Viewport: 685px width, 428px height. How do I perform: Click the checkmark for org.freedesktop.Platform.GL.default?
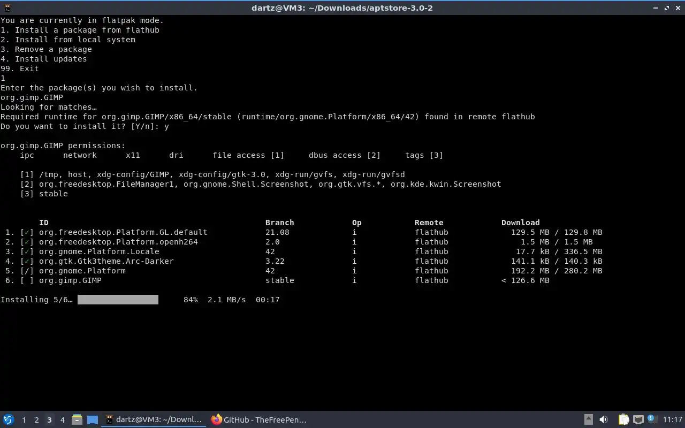pyautogui.click(x=27, y=232)
